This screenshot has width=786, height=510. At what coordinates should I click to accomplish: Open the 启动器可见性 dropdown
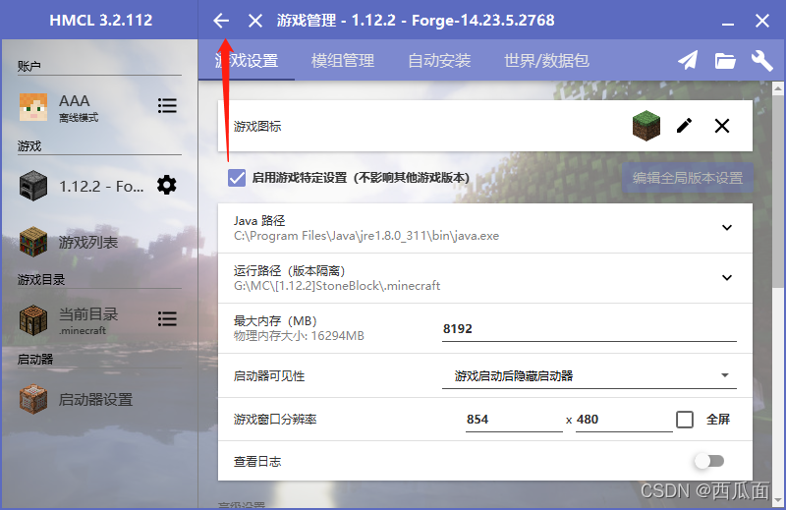tap(589, 376)
